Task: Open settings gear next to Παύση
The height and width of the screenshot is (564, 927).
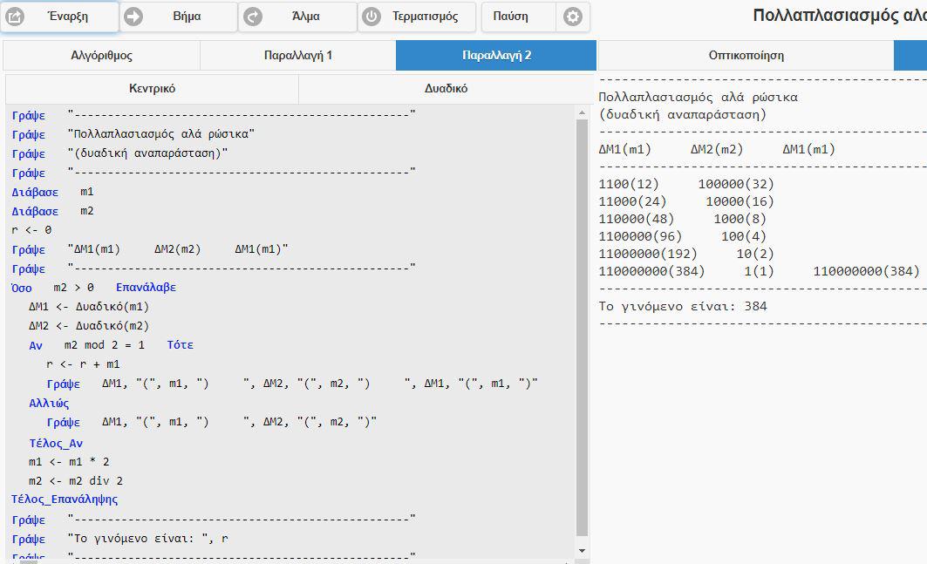Action: tap(572, 17)
